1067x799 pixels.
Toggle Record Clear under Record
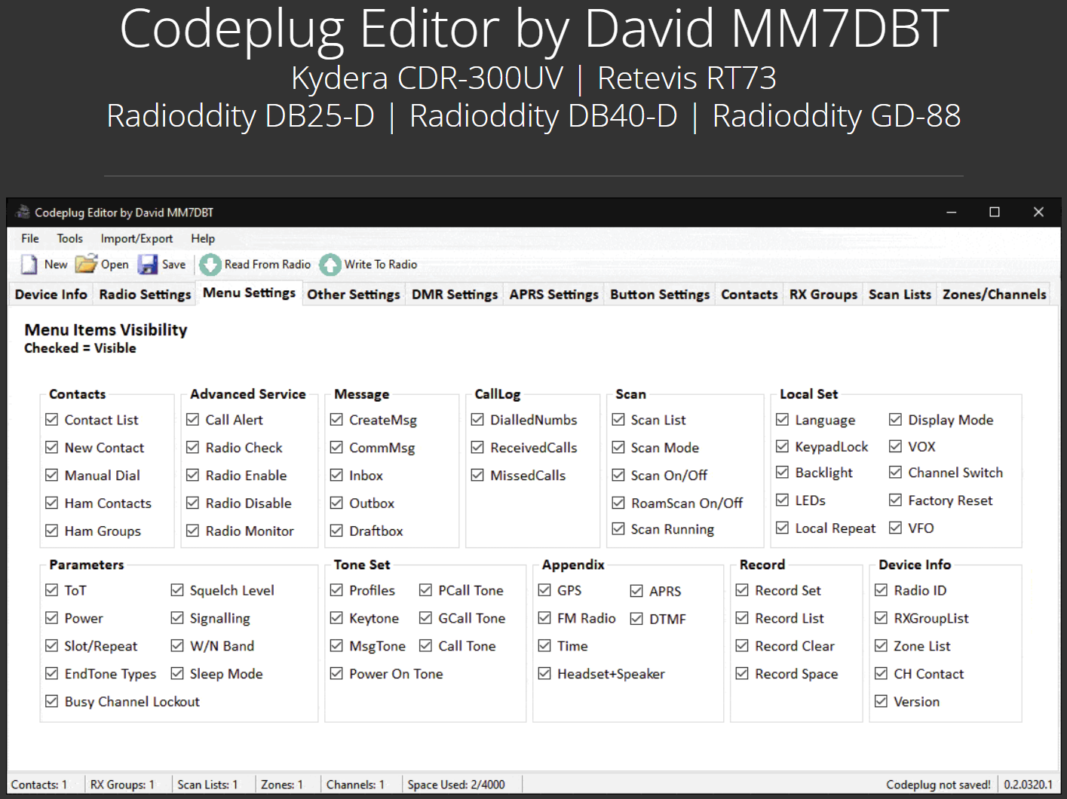(742, 645)
